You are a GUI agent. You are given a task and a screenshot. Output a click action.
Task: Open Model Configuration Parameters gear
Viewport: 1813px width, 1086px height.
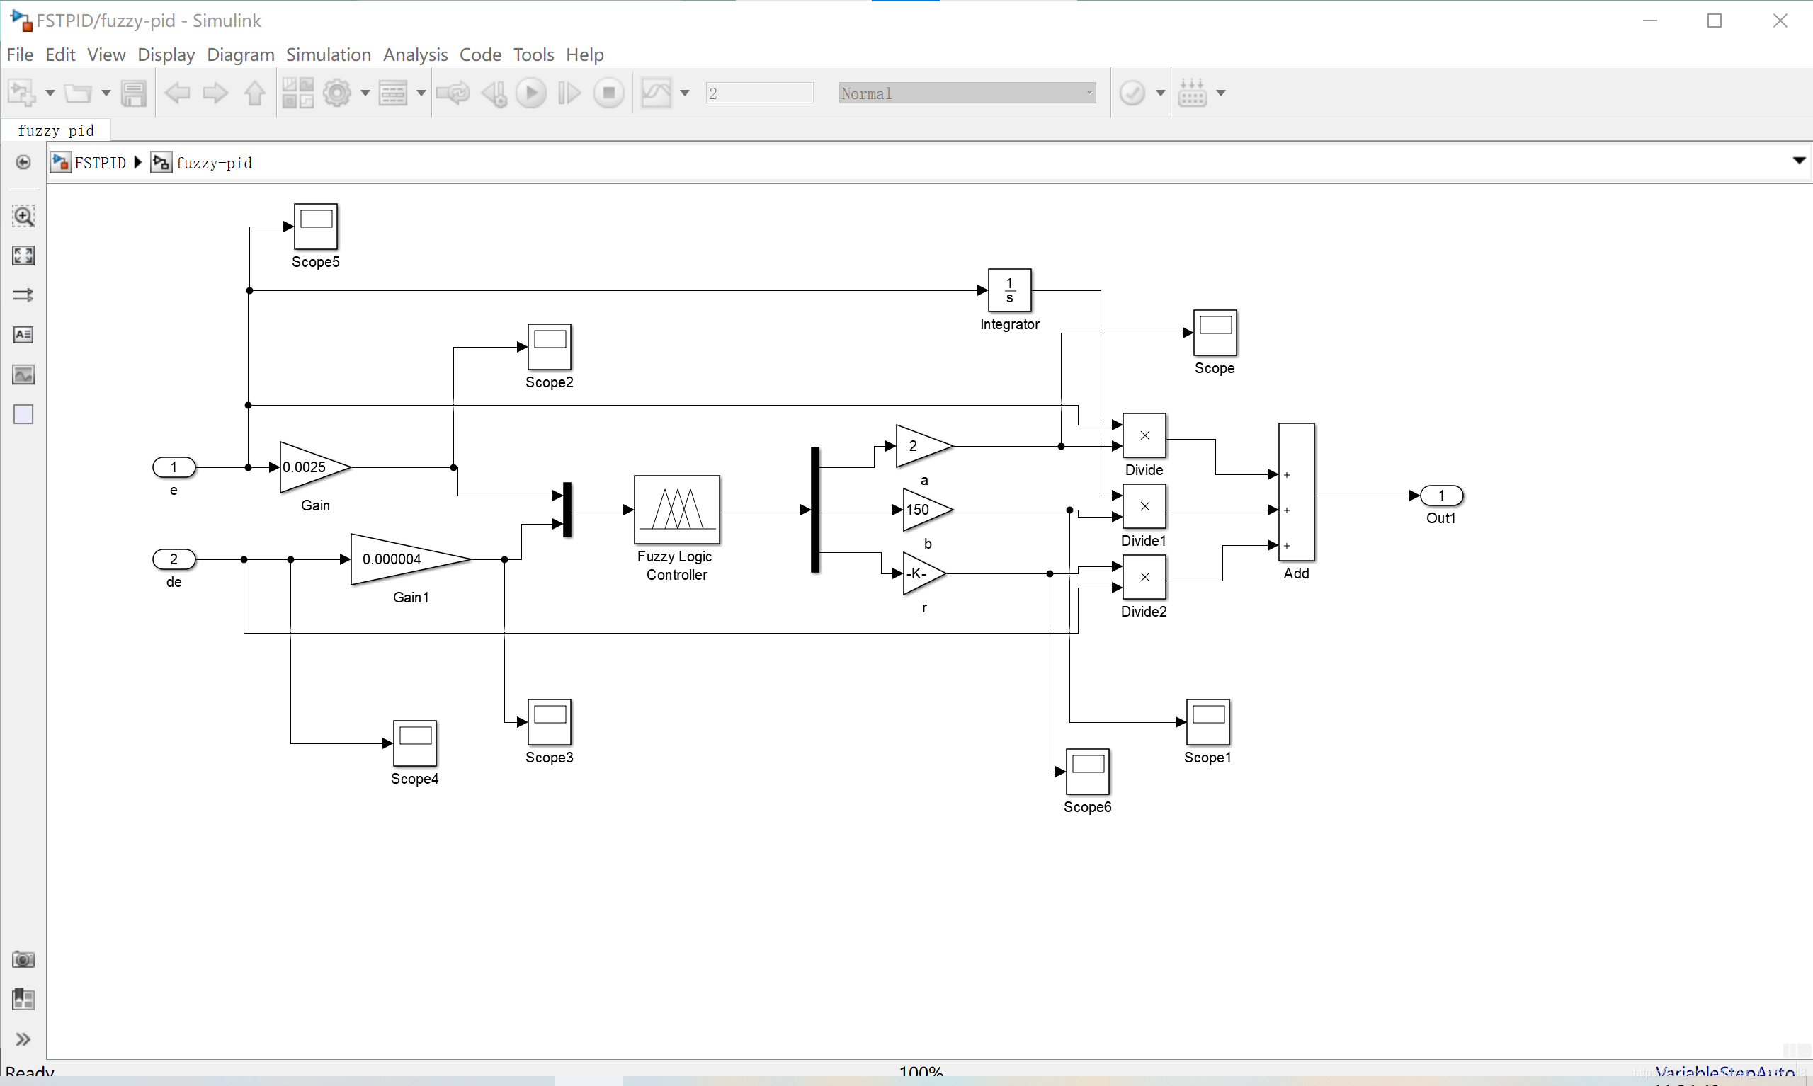coord(337,93)
